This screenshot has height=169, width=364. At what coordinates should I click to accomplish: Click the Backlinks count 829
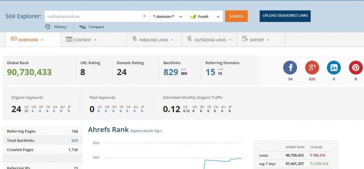pos(171,72)
